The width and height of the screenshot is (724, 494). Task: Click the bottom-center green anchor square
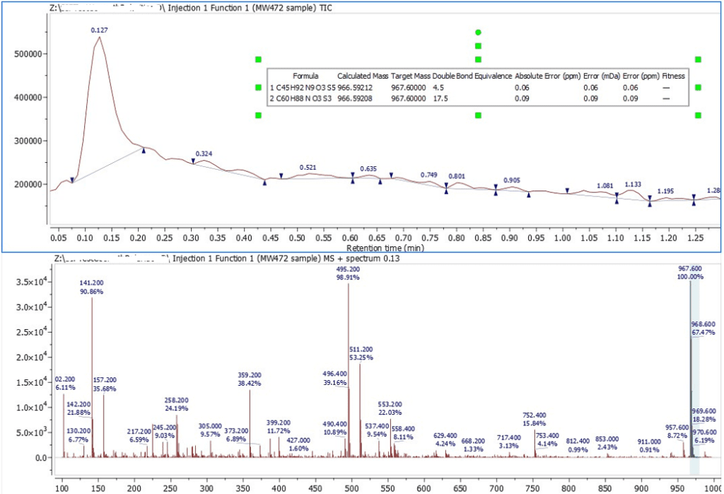(478, 115)
